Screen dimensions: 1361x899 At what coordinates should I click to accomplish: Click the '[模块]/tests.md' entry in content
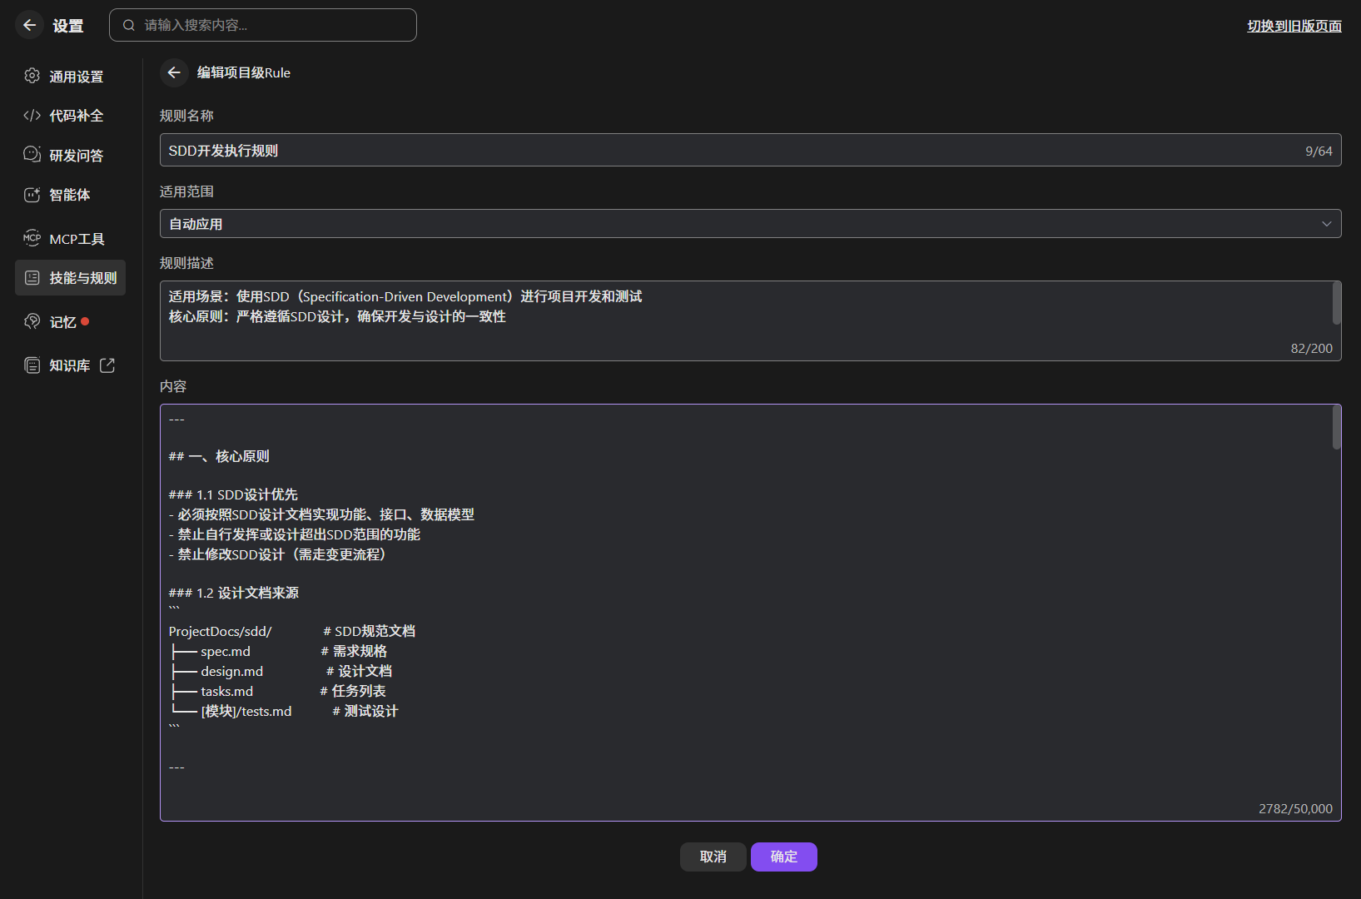[x=246, y=711]
